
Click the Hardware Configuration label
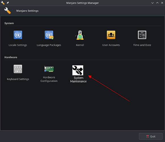point(49,79)
